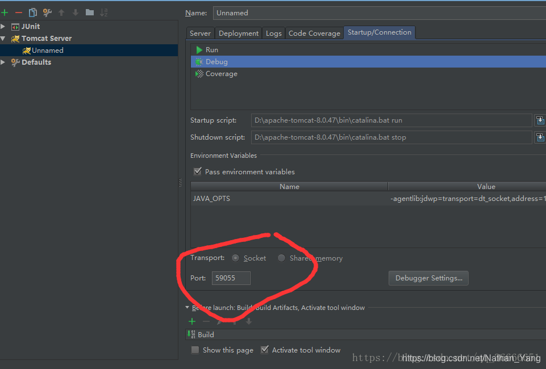Expand the JUnit tree node
Image resolution: width=546 pixels, height=369 pixels.
[3, 27]
